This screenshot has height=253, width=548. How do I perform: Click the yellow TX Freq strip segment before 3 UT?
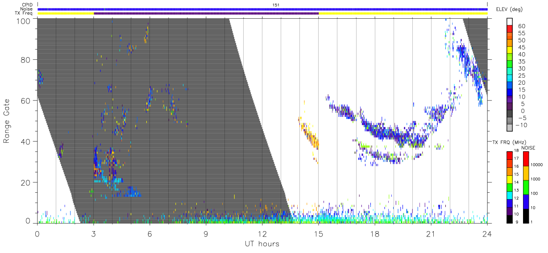click(66, 13)
